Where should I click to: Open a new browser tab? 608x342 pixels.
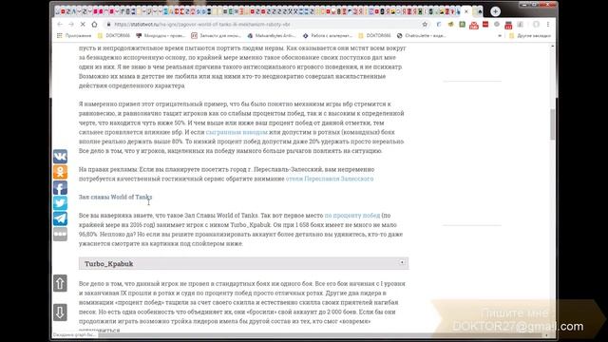[x=495, y=11]
